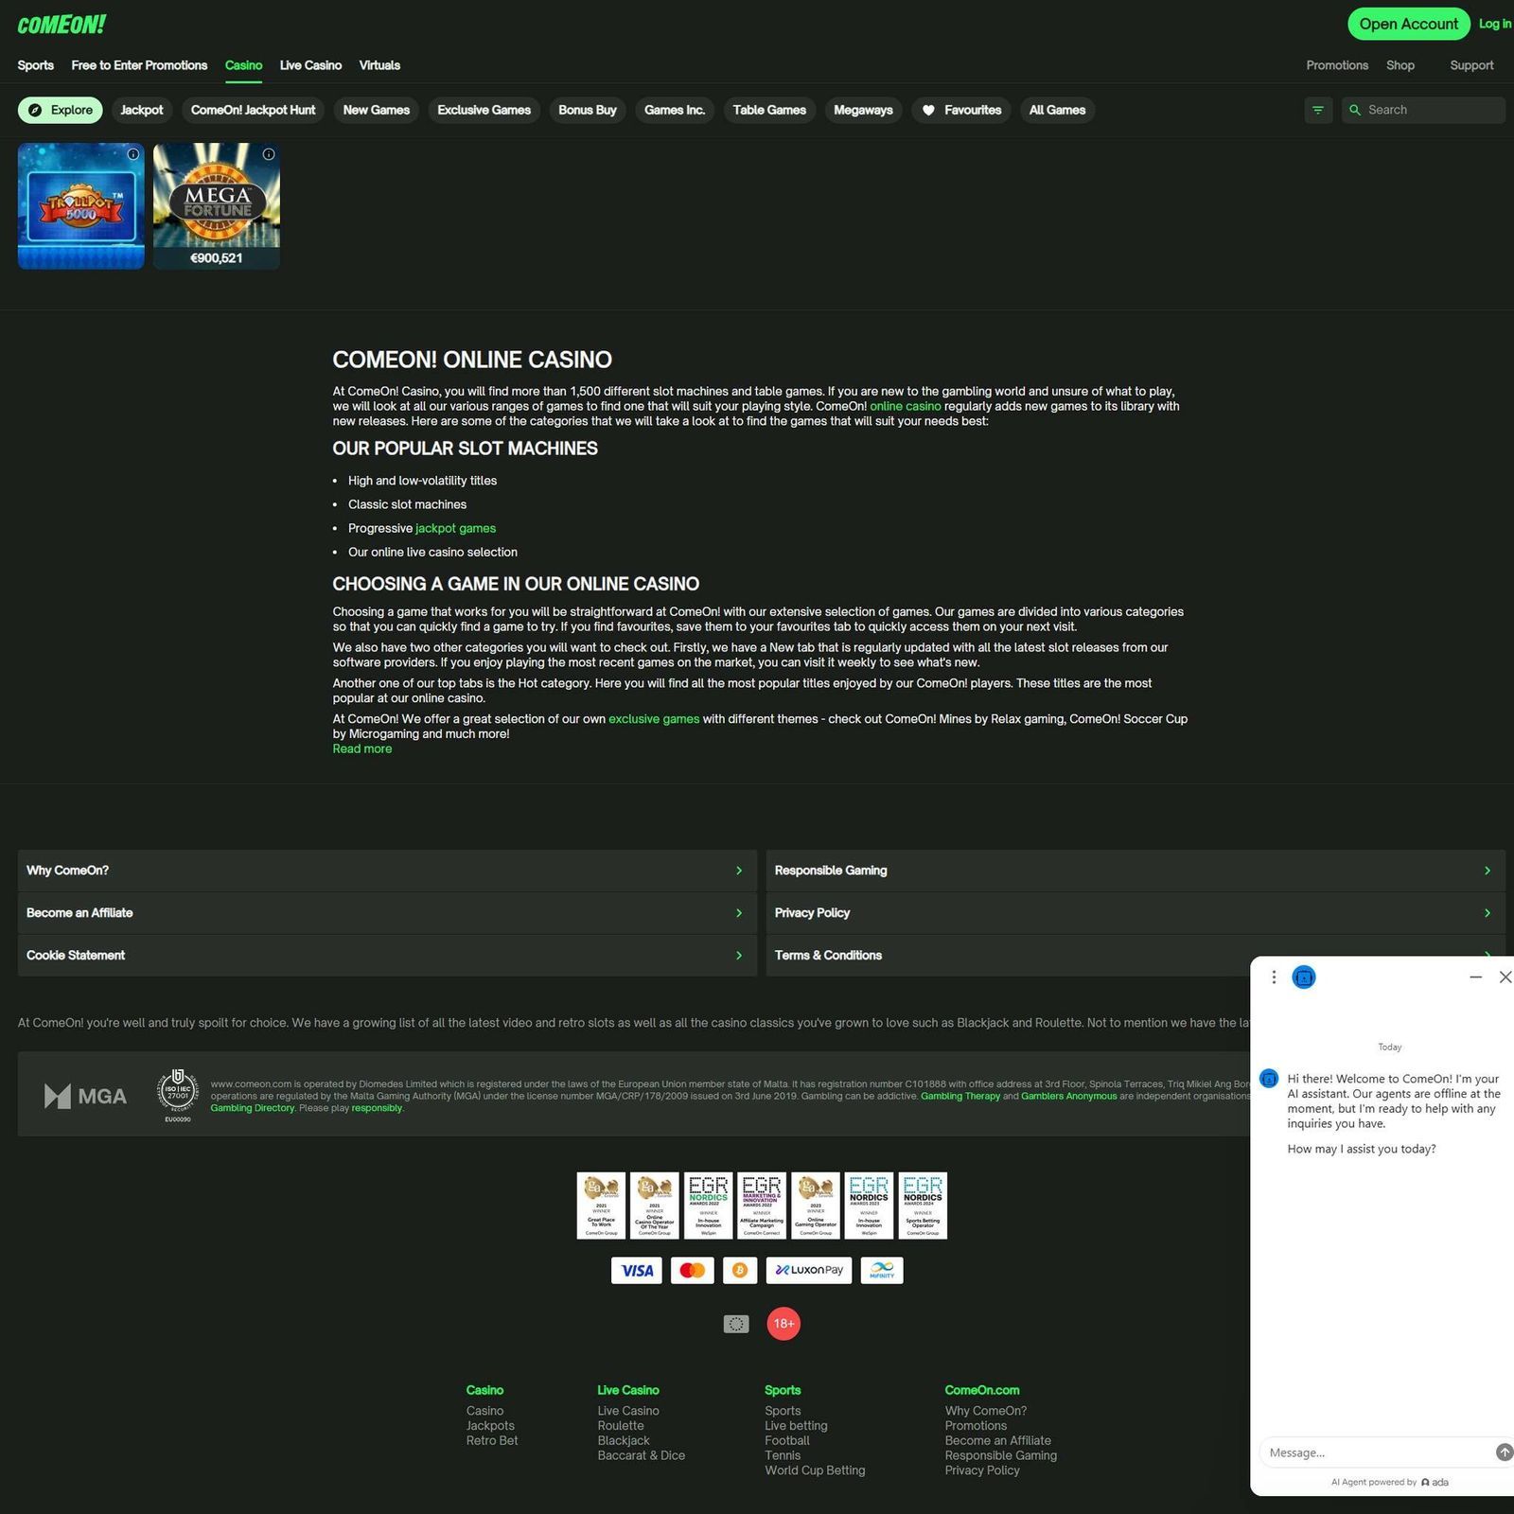Select the Jackpot category

point(142,110)
